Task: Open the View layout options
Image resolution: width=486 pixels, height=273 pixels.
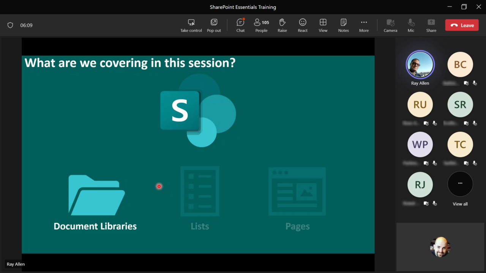Action: 323,25
